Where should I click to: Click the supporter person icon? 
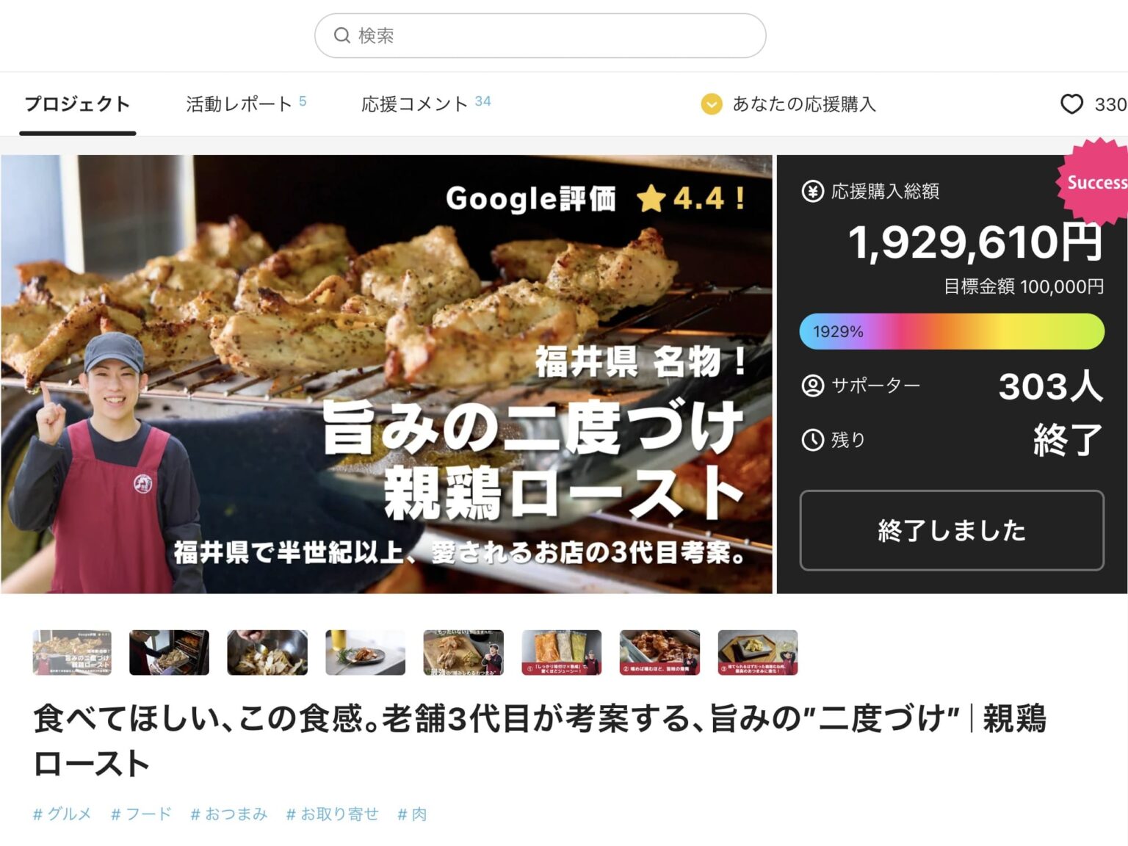[x=812, y=386]
